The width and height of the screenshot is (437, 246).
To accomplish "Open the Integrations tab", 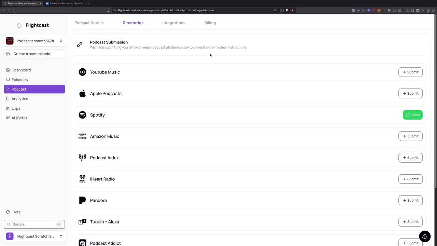I will (174, 23).
